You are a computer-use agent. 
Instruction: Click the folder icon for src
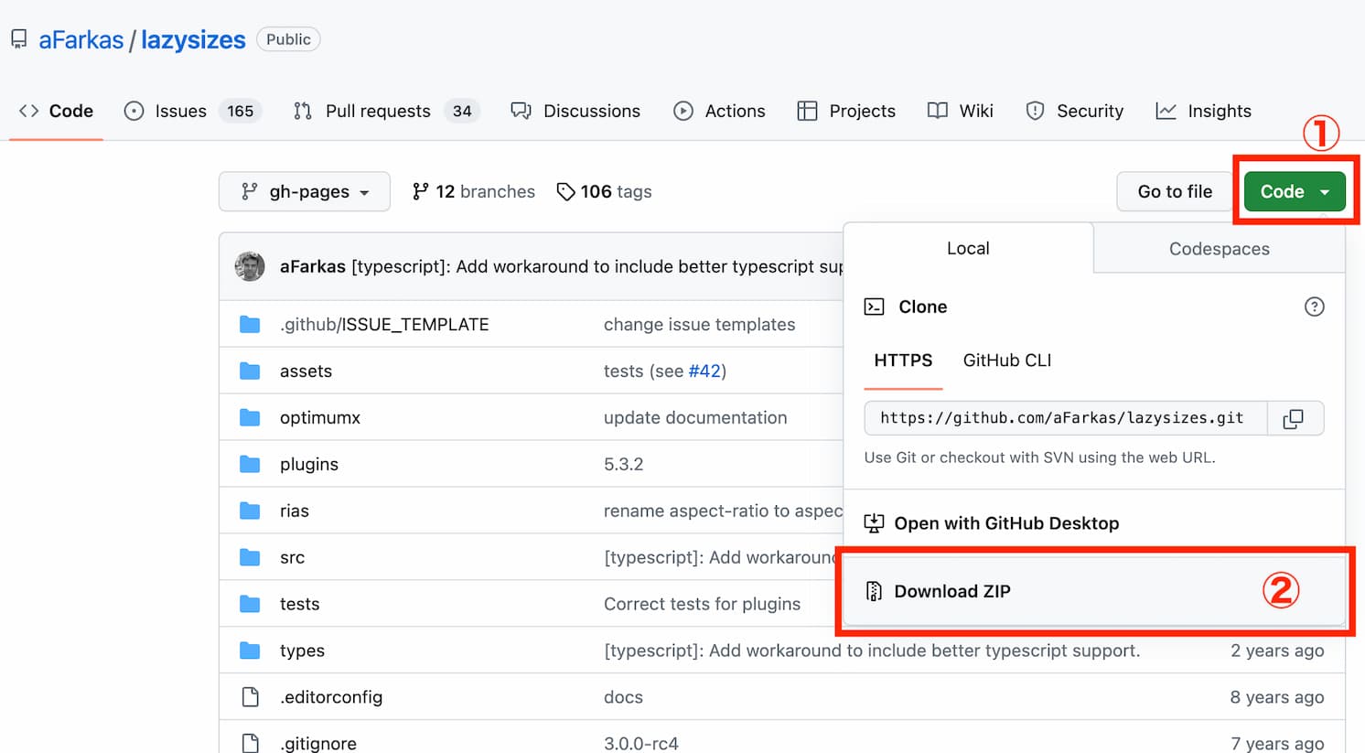tap(250, 557)
